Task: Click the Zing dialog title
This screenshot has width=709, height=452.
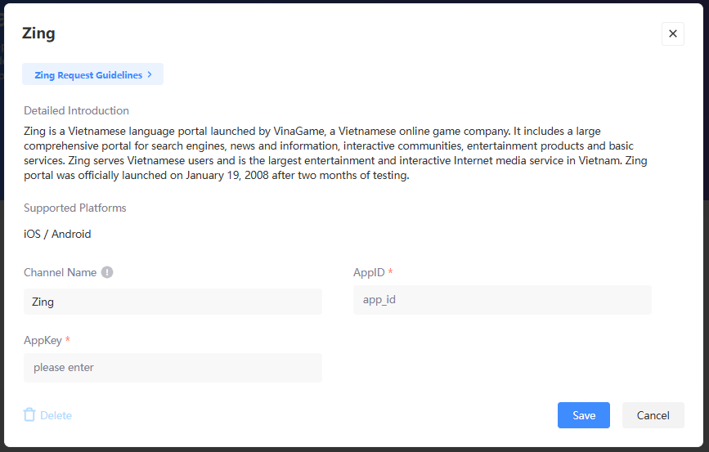Action: (38, 34)
